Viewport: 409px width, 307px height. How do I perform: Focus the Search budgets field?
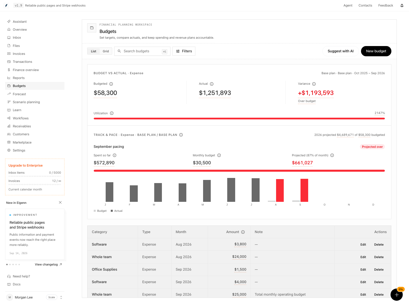(x=142, y=51)
